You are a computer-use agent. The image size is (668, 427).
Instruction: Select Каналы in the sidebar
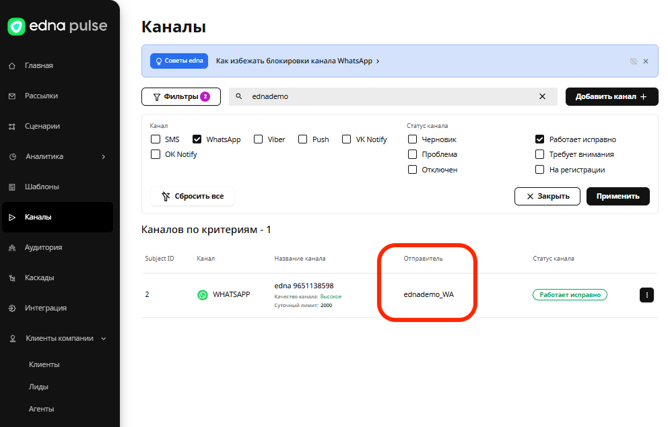tap(57, 218)
